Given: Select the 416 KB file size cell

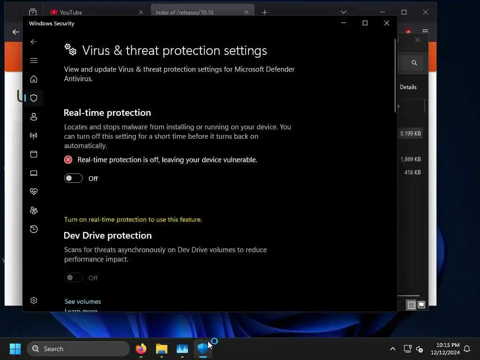Looking at the screenshot, I should pyautogui.click(x=412, y=172).
